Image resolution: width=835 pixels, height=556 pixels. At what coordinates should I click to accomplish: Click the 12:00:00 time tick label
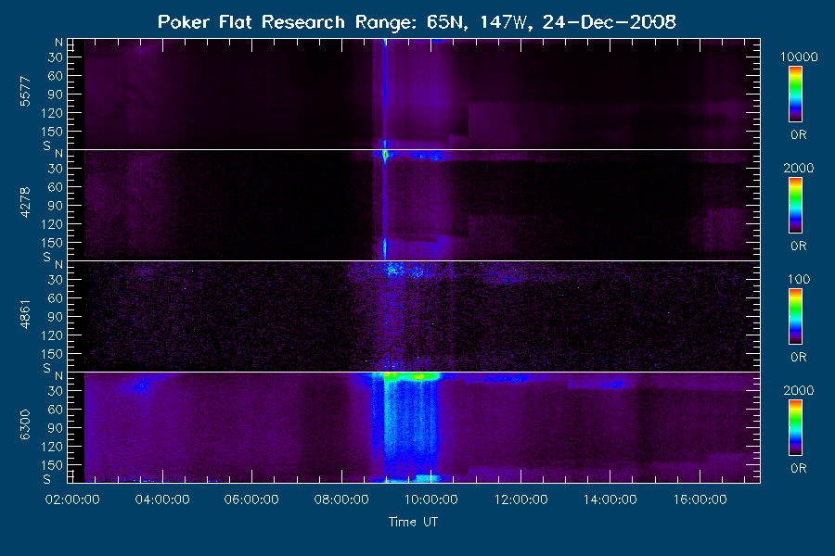520,499
